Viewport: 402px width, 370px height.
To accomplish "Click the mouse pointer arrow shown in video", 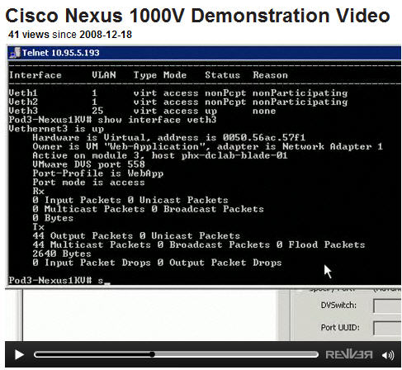I will pos(328,272).
